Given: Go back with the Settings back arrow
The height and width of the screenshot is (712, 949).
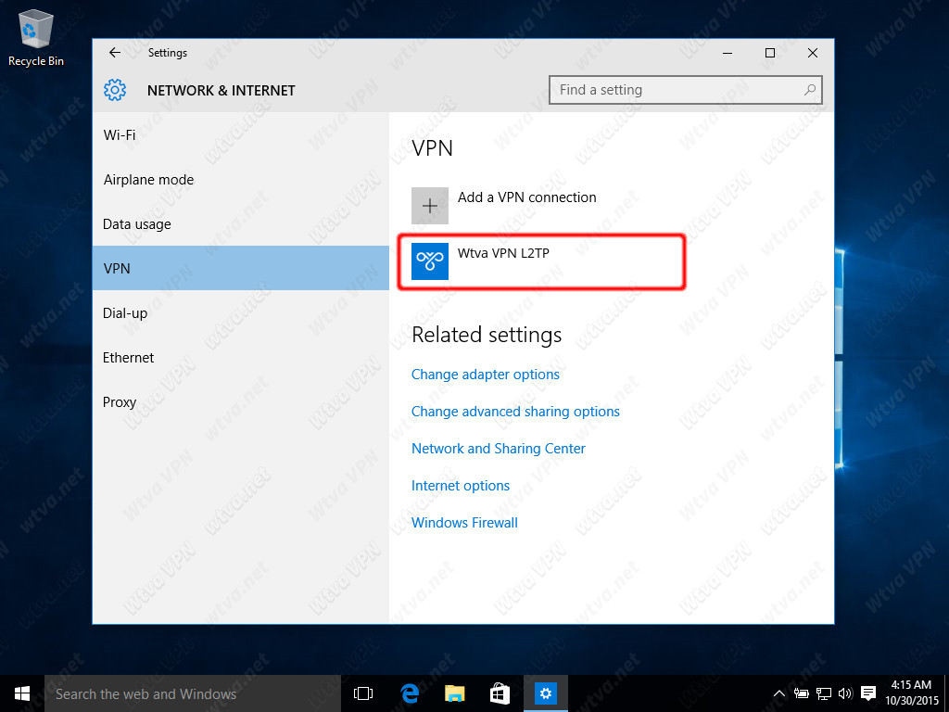Looking at the screenshot, I should [x=114, y=53].
